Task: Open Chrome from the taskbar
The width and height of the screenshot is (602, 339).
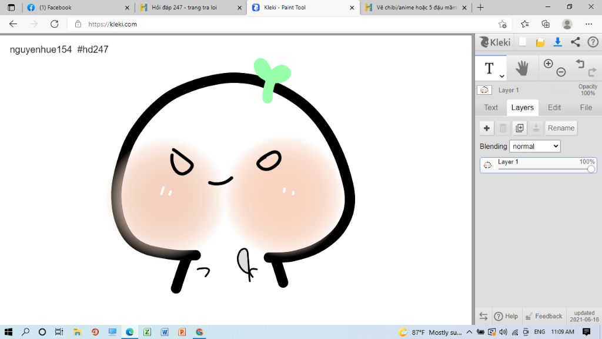Action: pyautogui.click(x=199, y=332)
